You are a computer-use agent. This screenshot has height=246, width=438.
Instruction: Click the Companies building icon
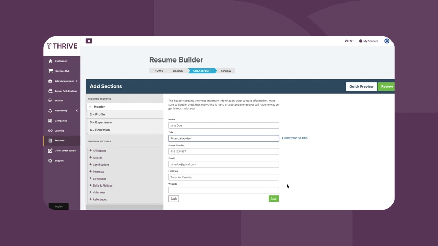tap(50, 121)
